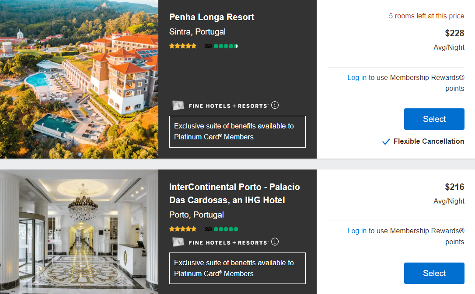Click info icon beside Penha Longa Fine Hotels label
475x294 pixels.
275,105
